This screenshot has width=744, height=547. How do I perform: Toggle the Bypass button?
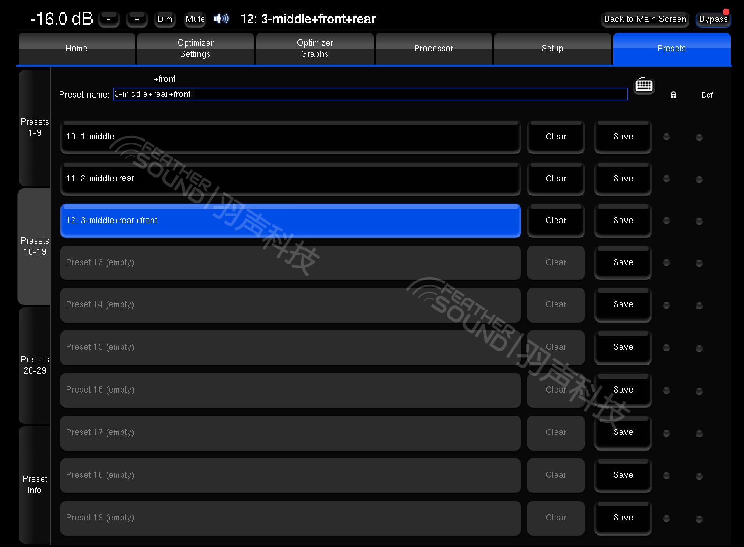(713, 19)
